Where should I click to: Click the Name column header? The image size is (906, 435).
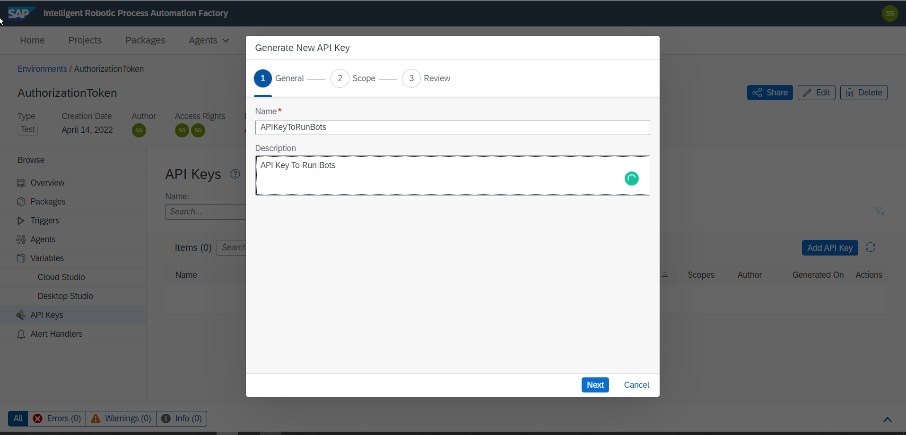point(186,275)
